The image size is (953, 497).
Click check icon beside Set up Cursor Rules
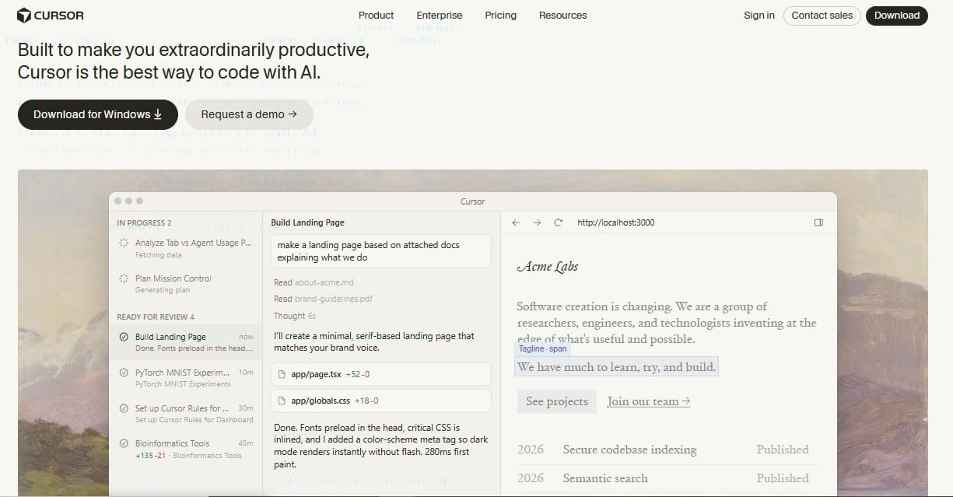coord(124,408)
